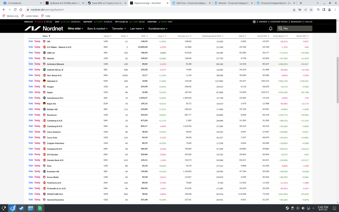339x212 pixels.
Task: Click OVERFØR PENGE in top bar
Action: tap(279, 22)
